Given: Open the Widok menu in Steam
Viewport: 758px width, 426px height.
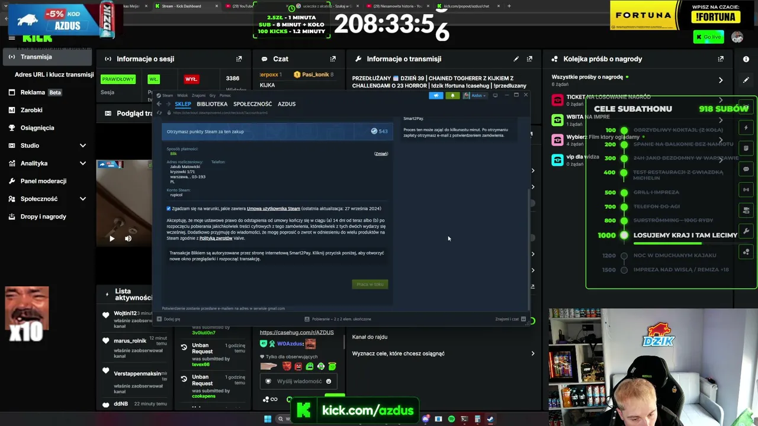Looking at the screenshot, I should (182, 95).
